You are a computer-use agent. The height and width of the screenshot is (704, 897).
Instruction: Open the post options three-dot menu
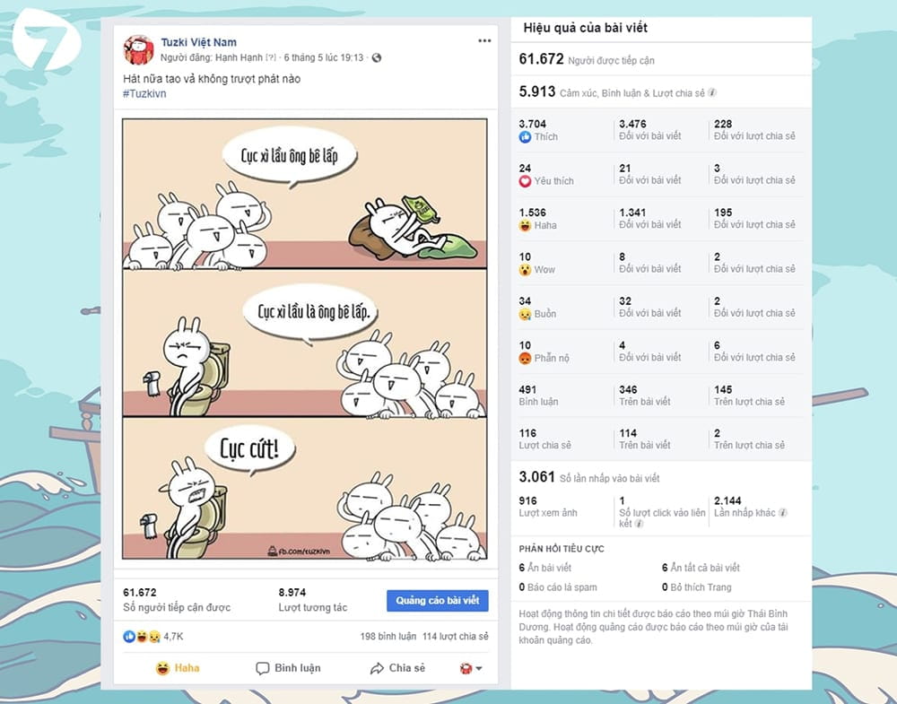(484, 40)
